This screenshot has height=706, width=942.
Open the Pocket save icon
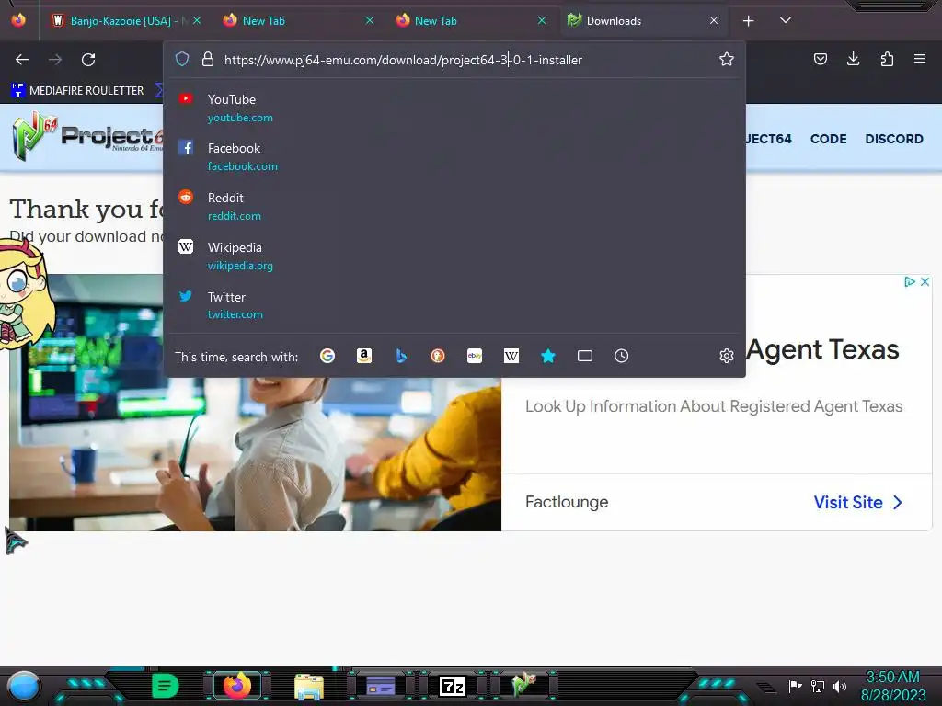820,59
